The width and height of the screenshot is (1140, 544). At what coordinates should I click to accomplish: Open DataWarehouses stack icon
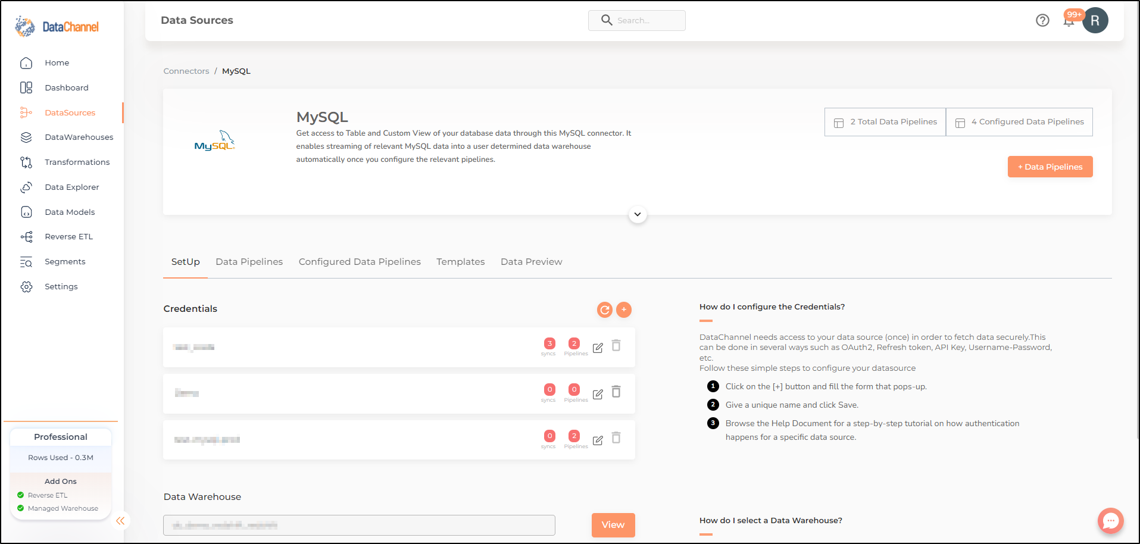(x=26, y=137)
